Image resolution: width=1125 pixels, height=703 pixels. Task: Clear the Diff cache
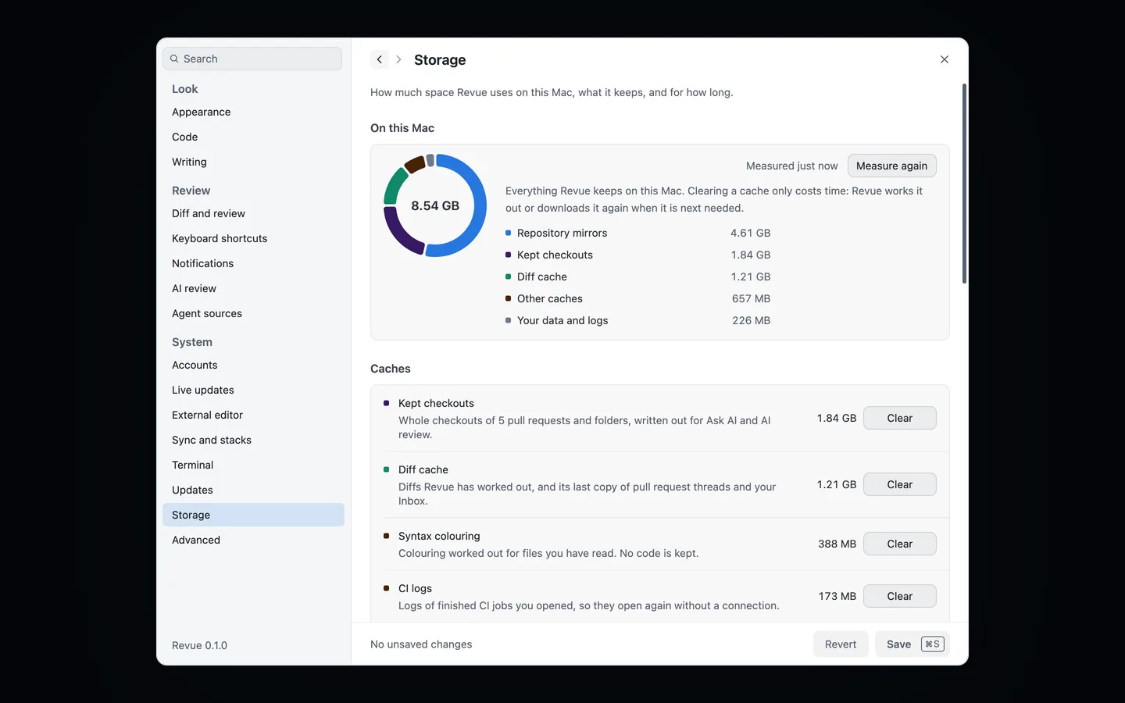tap(899, 484)
